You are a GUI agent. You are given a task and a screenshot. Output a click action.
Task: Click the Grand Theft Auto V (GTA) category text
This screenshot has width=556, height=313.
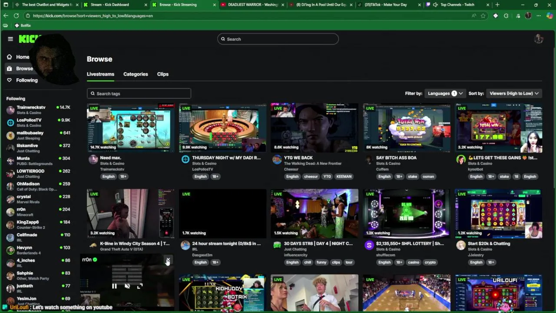[122, 249]
